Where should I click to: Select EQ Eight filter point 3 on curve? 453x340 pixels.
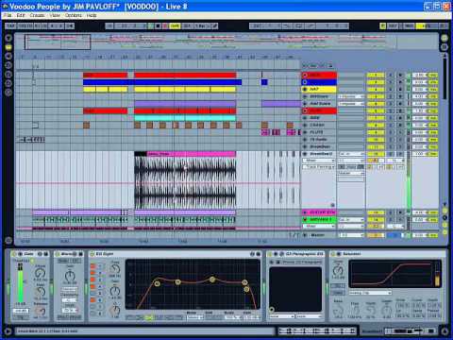click(212, 280)
